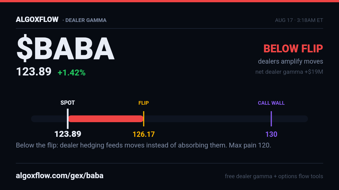Click the CALL WALL label text
Image resolution: width=339 pixels, height=190 pixels.
[x=271, y=103]
